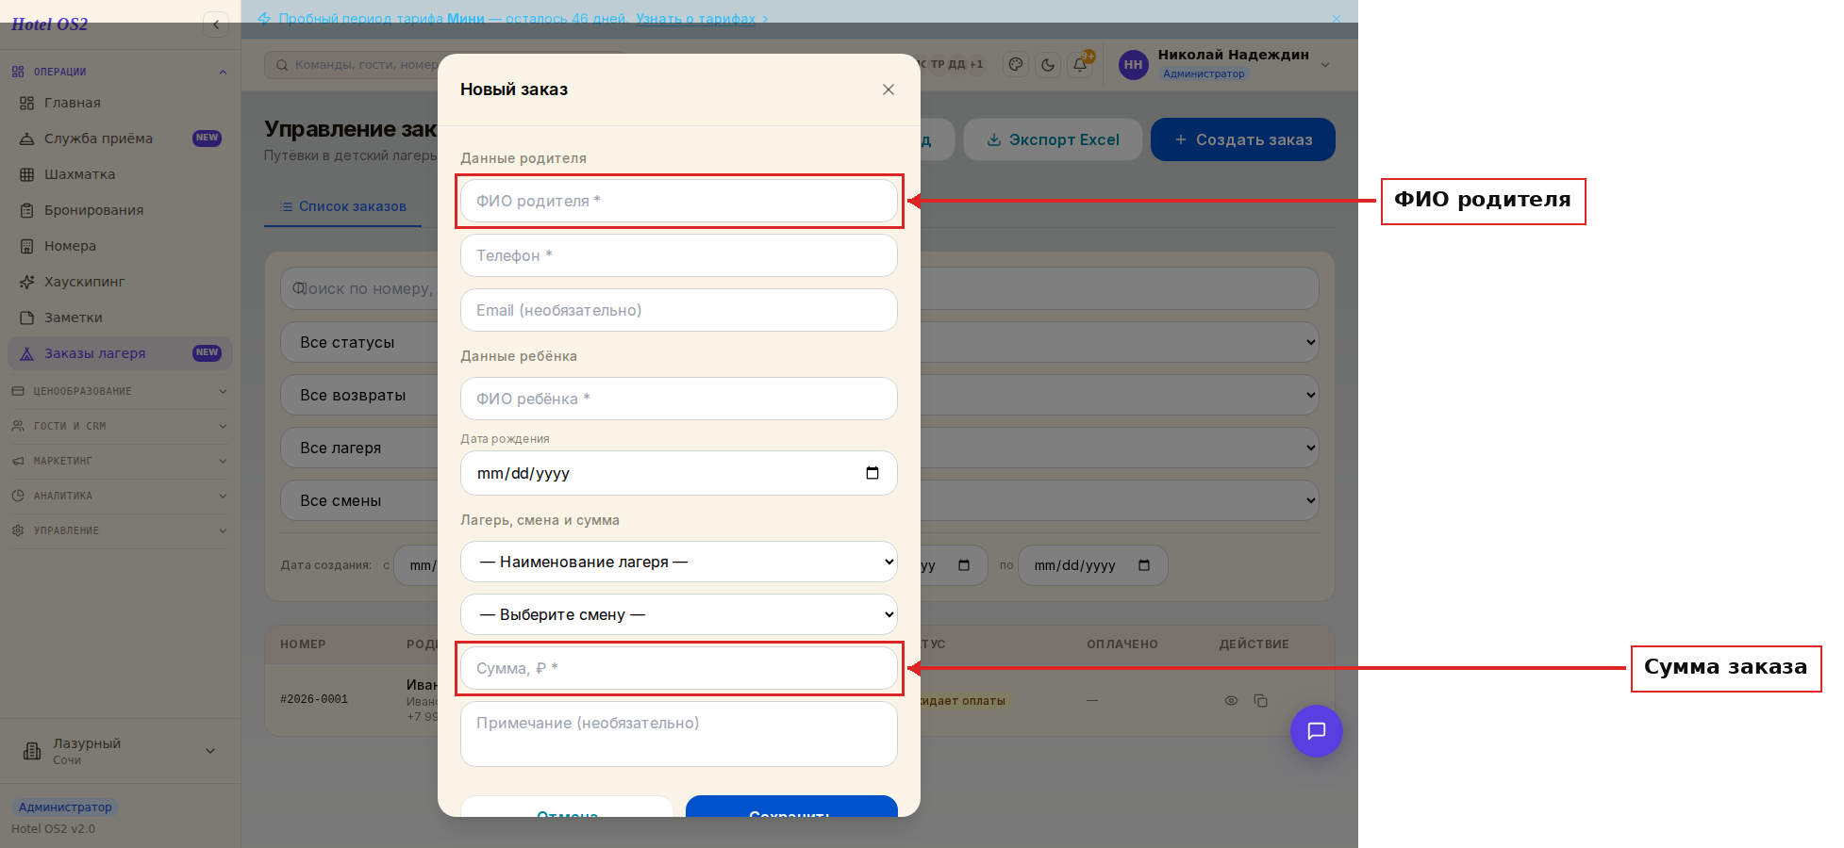Click the Поиск по номеру search field

(799, 288)
